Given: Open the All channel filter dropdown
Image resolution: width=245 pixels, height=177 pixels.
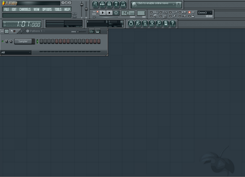Looking at the screenshot, I should click(x=16, y=53).
